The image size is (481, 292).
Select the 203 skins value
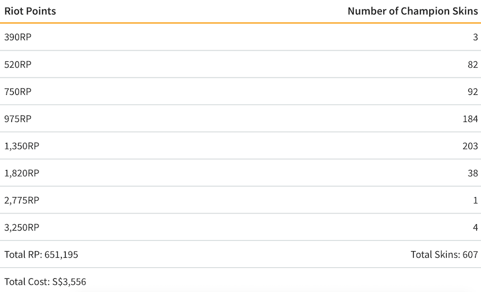pyautogui.click(x=470, y=146)
